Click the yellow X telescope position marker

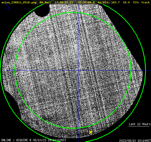[90, 132]
